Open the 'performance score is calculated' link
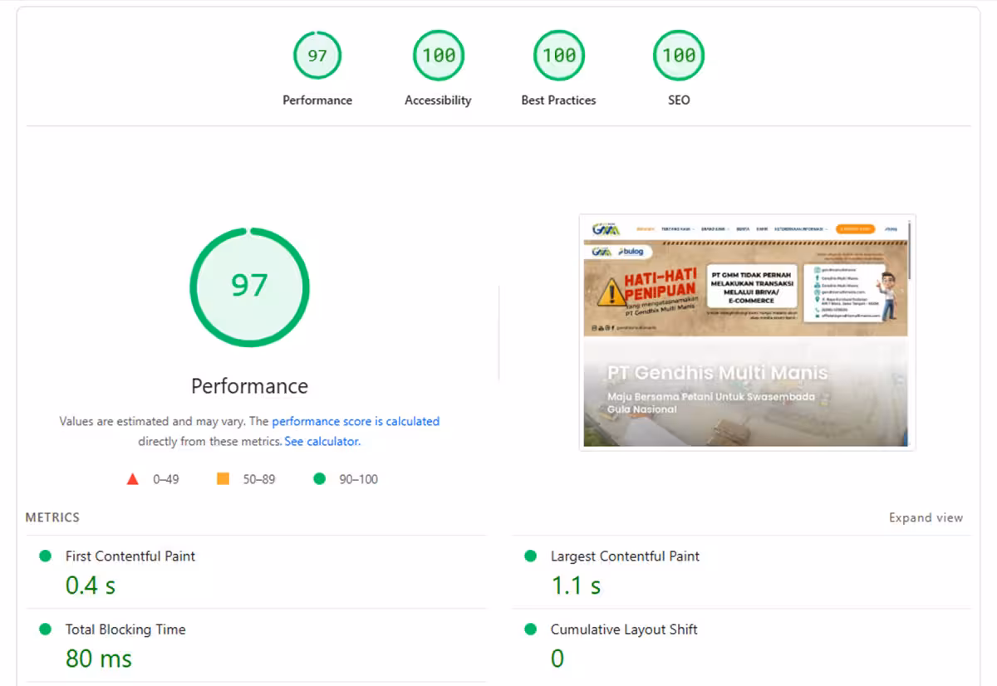 click(356, 421)
